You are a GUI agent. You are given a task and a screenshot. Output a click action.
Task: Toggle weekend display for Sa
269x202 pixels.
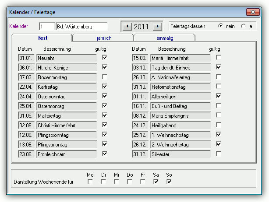tap(156, 181)
